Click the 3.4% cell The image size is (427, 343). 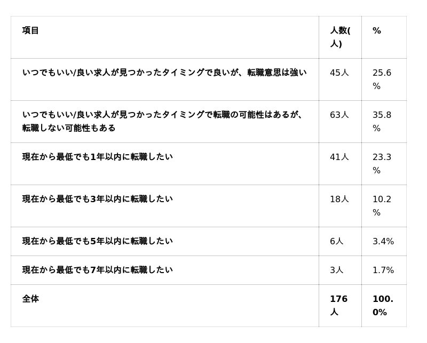pos(383,241)
